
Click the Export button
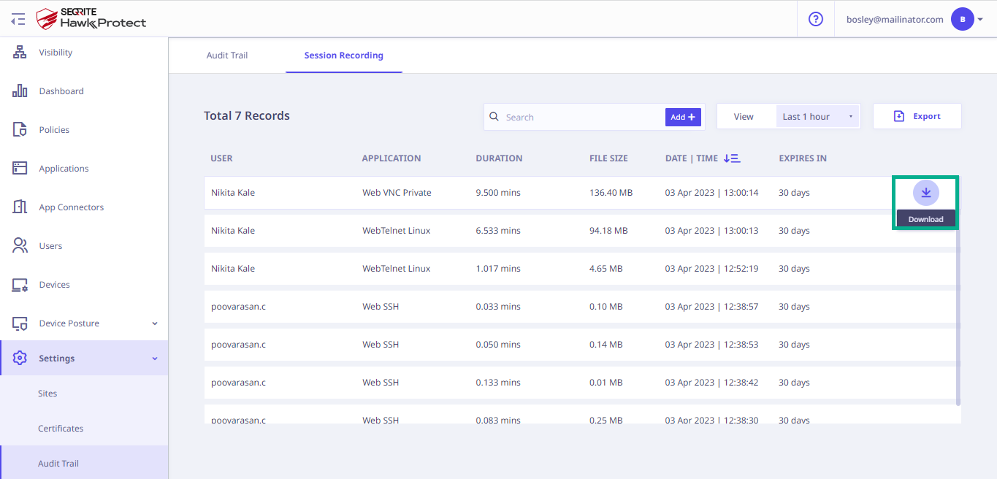tap(917, 117)
